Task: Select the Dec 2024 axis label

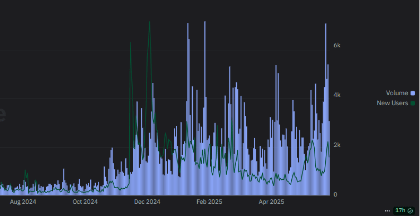Action: (147, 202)
